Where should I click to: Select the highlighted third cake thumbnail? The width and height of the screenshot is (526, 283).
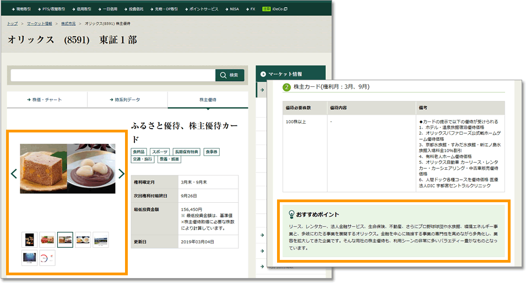(x=65, y=240)
